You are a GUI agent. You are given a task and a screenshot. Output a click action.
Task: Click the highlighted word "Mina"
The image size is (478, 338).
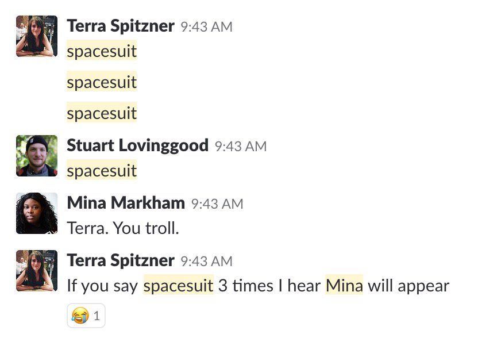pos(344,286)
